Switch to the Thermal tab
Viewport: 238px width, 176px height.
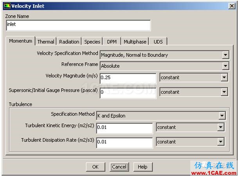point(46,42)
